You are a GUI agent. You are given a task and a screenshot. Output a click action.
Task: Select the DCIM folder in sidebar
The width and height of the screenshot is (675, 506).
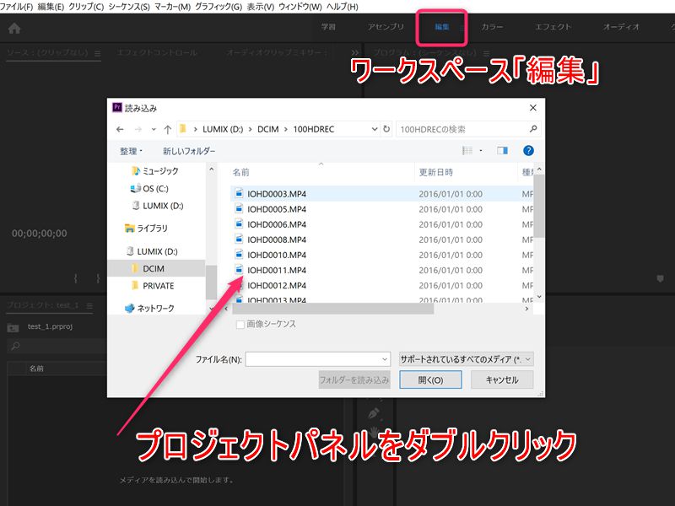154,268
